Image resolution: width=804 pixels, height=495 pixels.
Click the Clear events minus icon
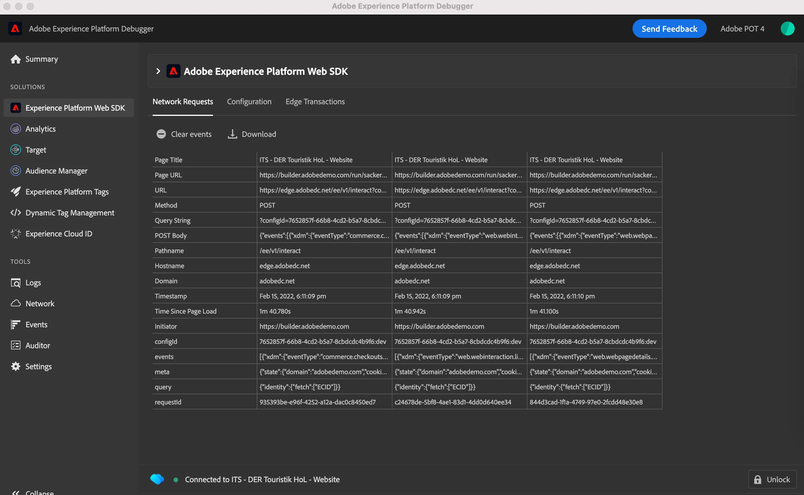(x=161, y=134)
